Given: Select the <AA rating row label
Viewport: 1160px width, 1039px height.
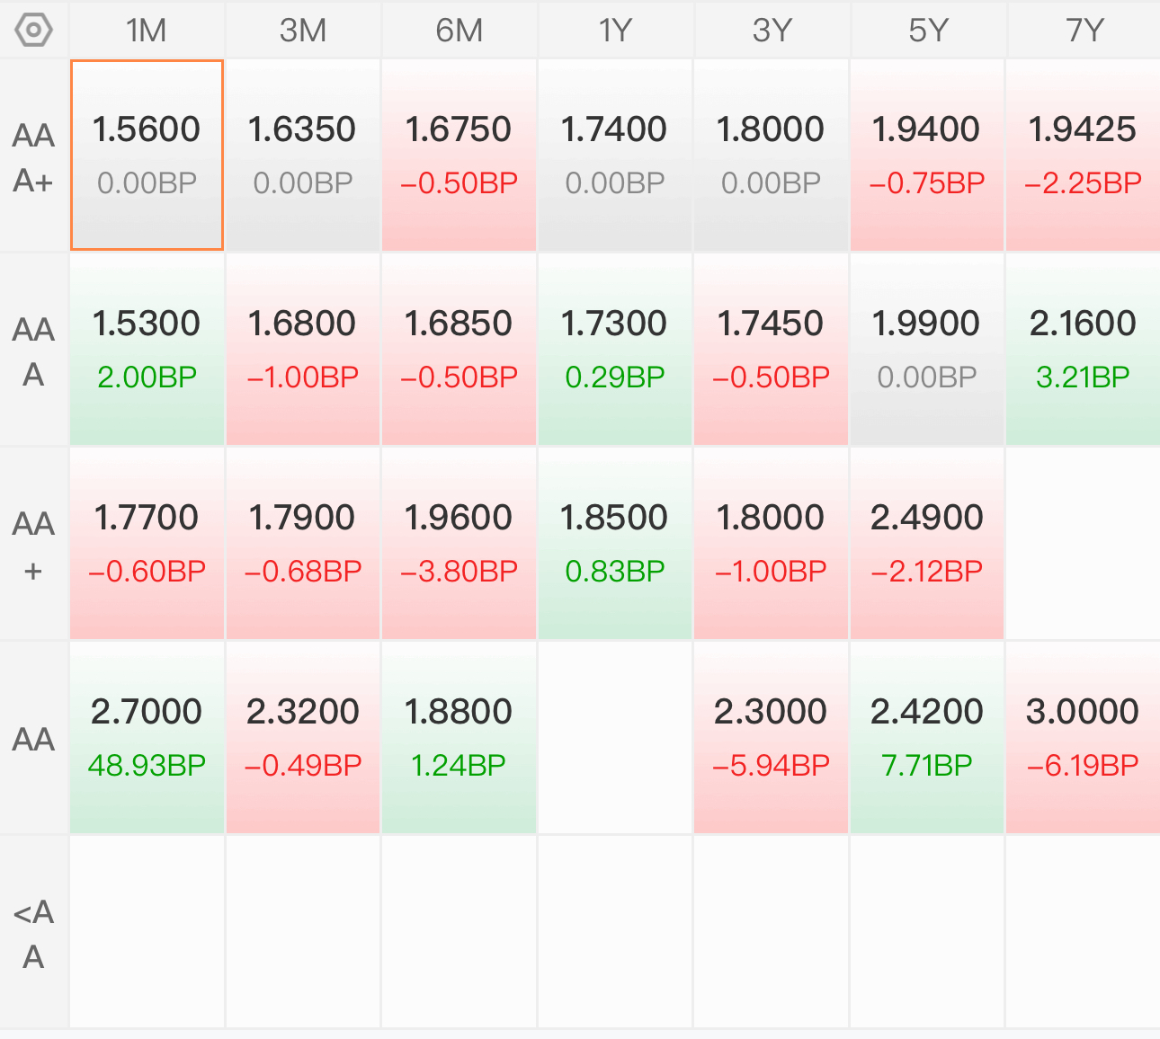Looking at the screenshot, I should [34, 933].
